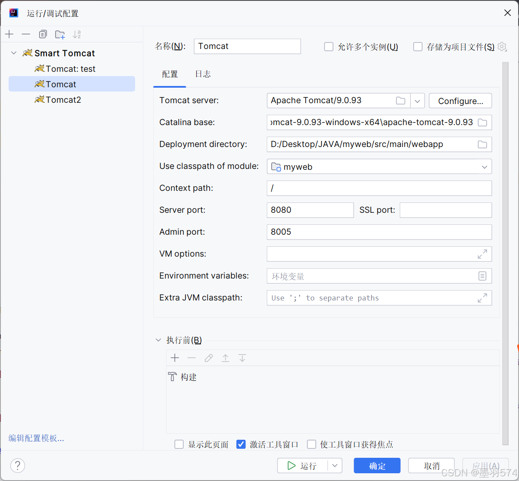Viewport: 519px width, 481px height.
Task: Cancel with the 取消 button
Action: pyautogui.click(x=431, y=466)
